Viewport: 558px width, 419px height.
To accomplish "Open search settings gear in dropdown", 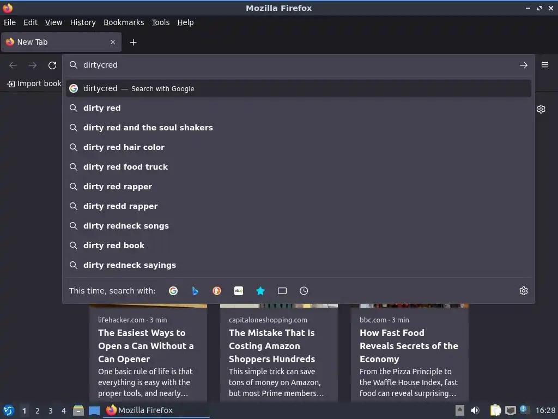I will 524,291.
